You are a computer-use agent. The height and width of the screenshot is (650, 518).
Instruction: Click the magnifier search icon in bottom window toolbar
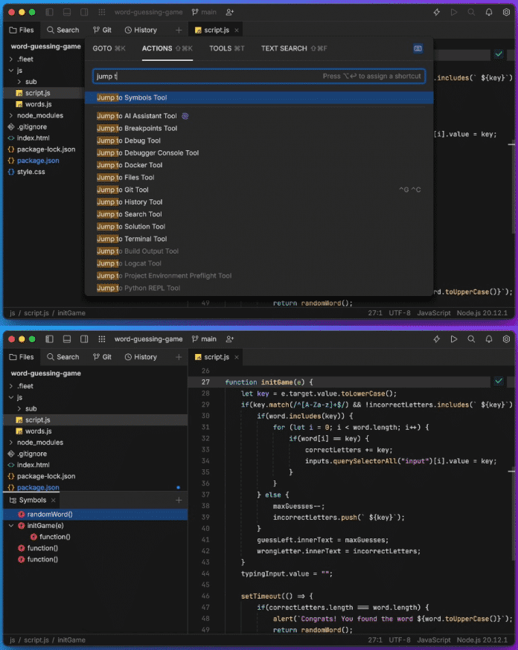pos(471,339)
